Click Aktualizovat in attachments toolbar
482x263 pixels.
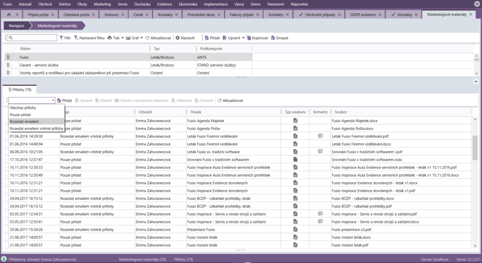230,101
